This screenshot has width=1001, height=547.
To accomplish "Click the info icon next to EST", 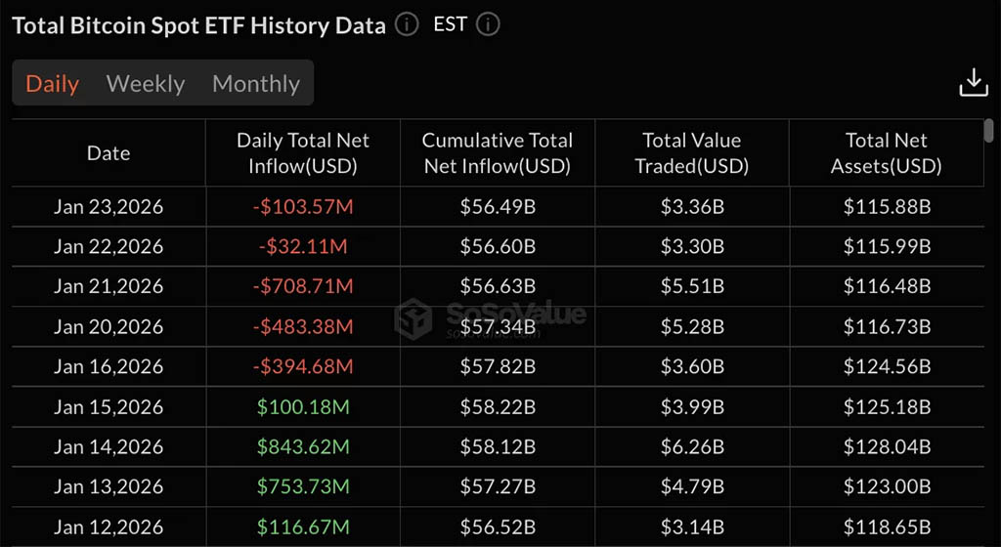I will 488,24.
